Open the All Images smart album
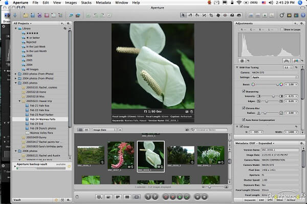 tap(33, 69)
